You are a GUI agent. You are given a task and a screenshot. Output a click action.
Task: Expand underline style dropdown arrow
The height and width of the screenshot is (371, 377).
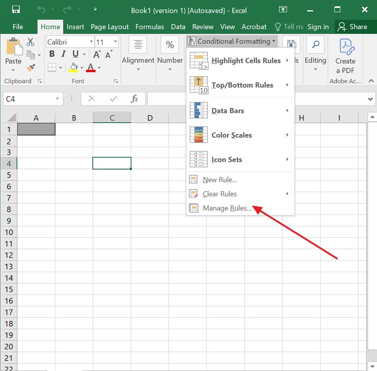[84, 54]
